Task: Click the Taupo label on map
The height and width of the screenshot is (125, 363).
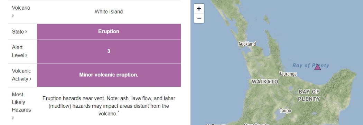Action: pyautogui.click(x=285, y=111)
